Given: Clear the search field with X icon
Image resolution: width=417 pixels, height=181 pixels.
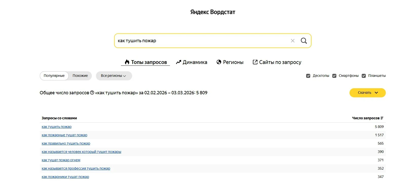Looking at the screenshot, I should point(292,41).
